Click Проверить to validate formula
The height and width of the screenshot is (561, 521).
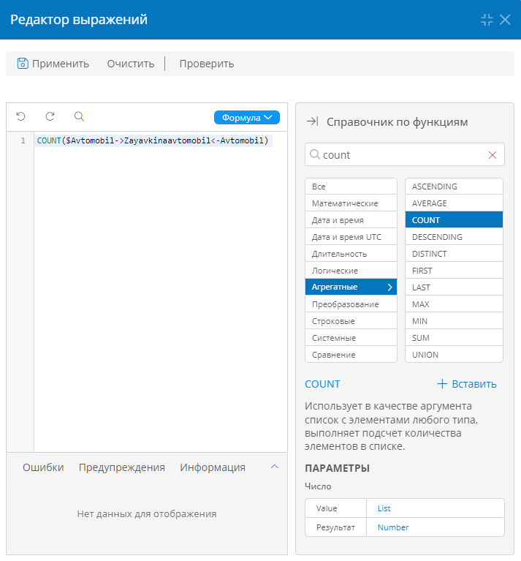pos(207,64)
